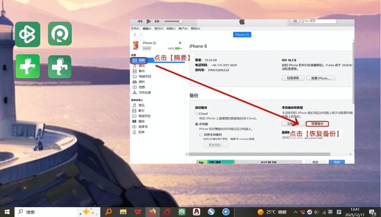Open the 显示 menu

click(159, 28)
